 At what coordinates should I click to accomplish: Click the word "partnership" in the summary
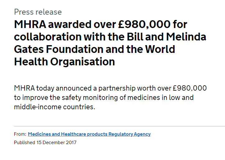(117, 88)
